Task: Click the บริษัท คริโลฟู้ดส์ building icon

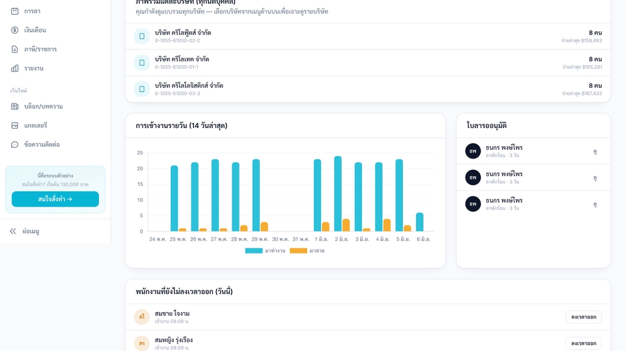Action: pos(142,36)
